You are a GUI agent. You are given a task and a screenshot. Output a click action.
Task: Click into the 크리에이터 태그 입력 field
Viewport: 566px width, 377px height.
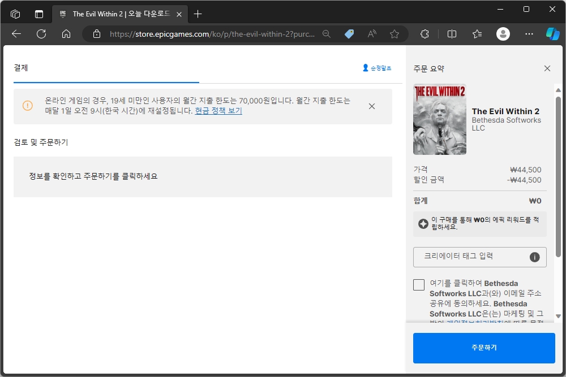point(480,257)
